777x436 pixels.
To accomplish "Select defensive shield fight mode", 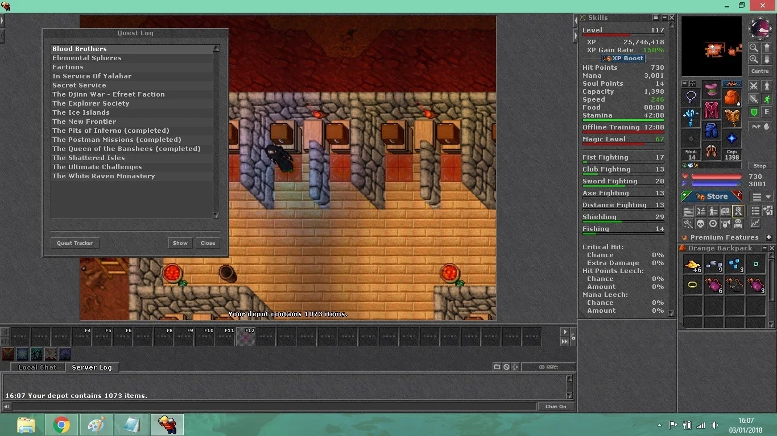I will pyautogui.click(x=754, y=112).
